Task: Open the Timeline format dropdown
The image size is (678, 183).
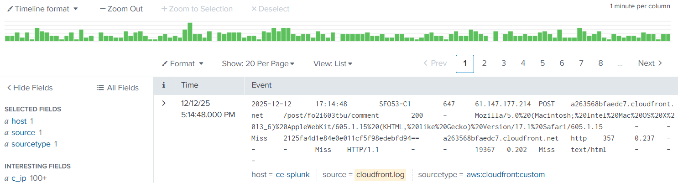Action: click(x=43, y=9)
